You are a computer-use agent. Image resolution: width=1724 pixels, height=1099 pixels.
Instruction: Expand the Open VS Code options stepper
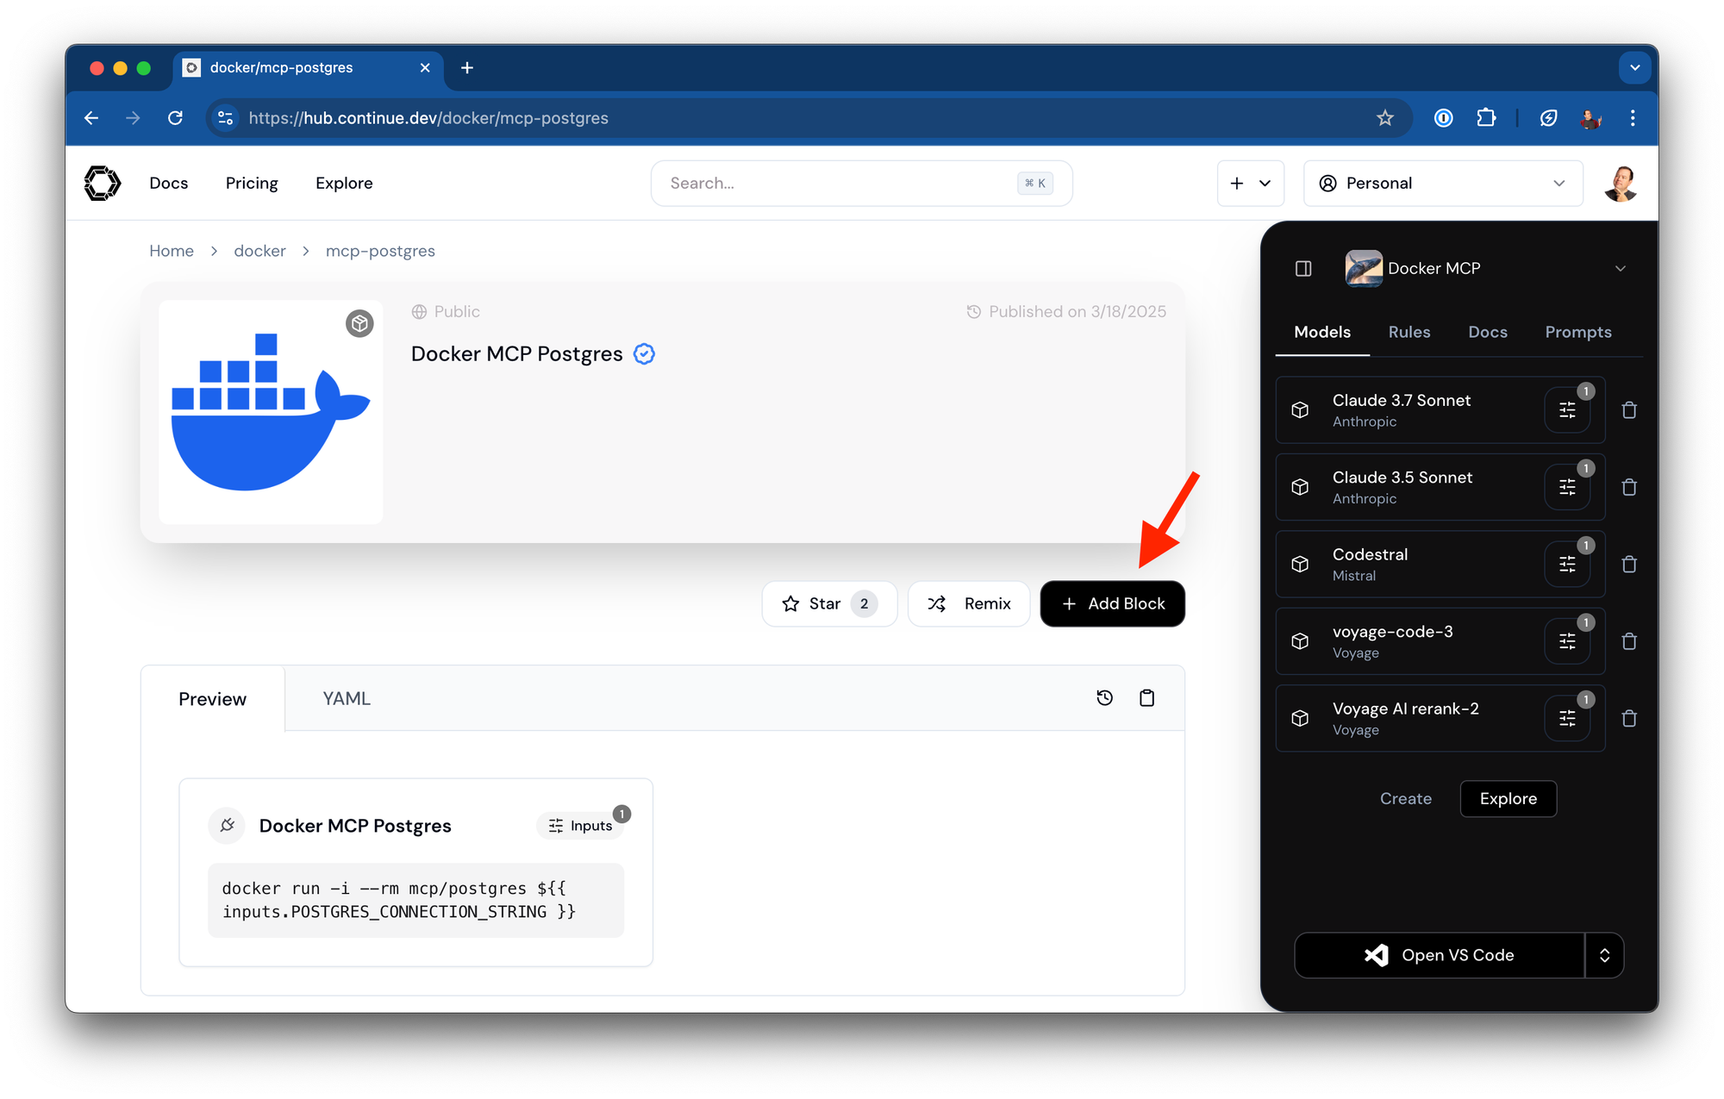point(1604,955)
